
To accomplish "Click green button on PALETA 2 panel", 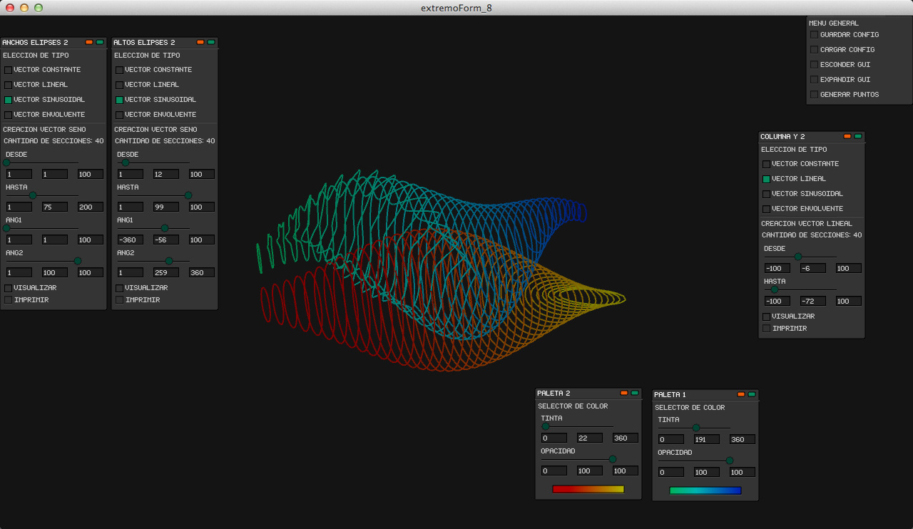I will [x=635, y=393].
